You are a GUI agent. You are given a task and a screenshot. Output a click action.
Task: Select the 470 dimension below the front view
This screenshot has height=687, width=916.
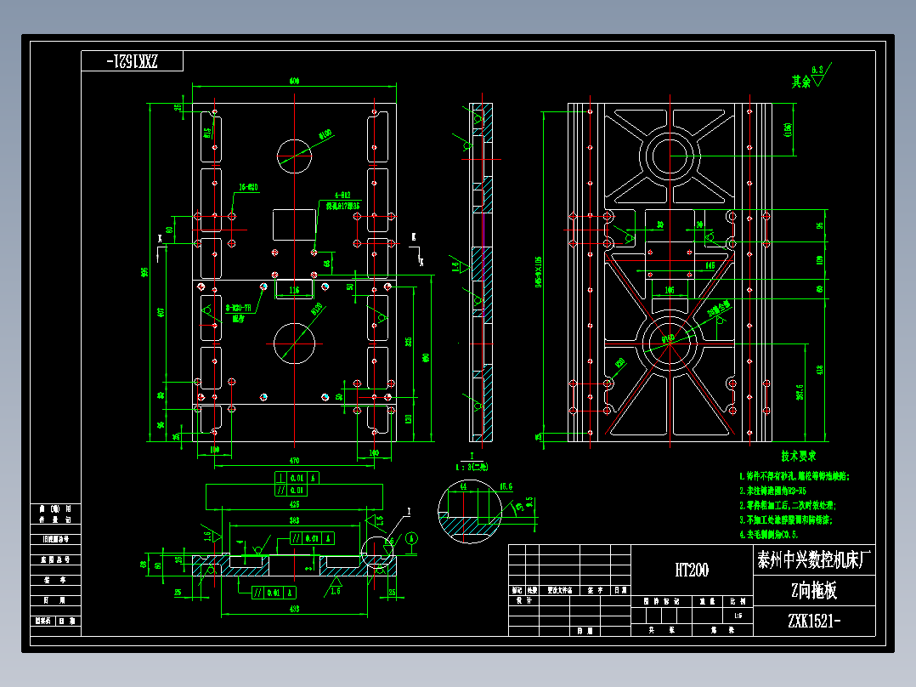[x=294, y=462]
